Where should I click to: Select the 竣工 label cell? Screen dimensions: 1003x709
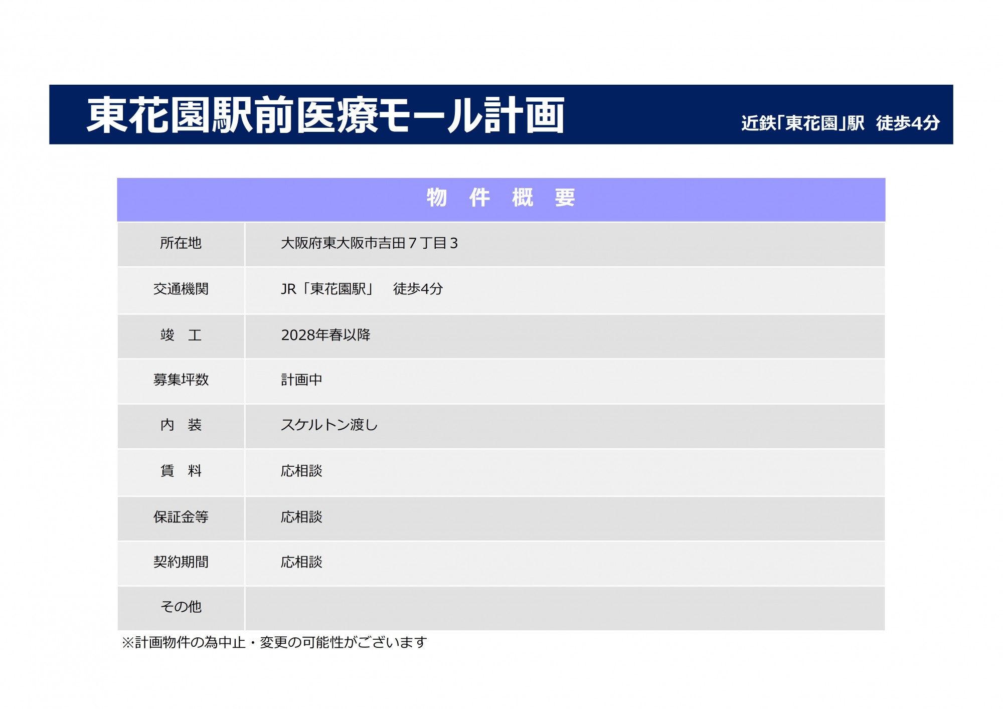[x=181, y=335]
